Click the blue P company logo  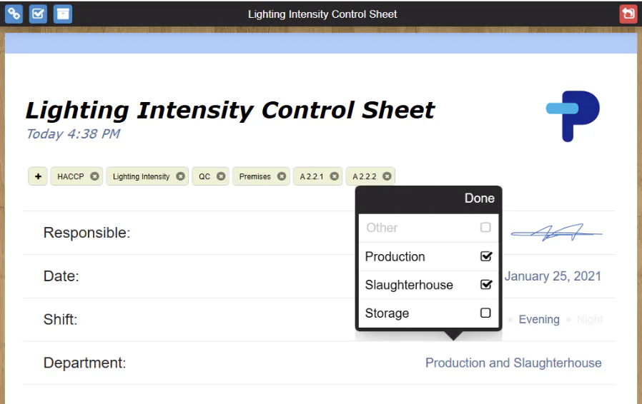573,116
